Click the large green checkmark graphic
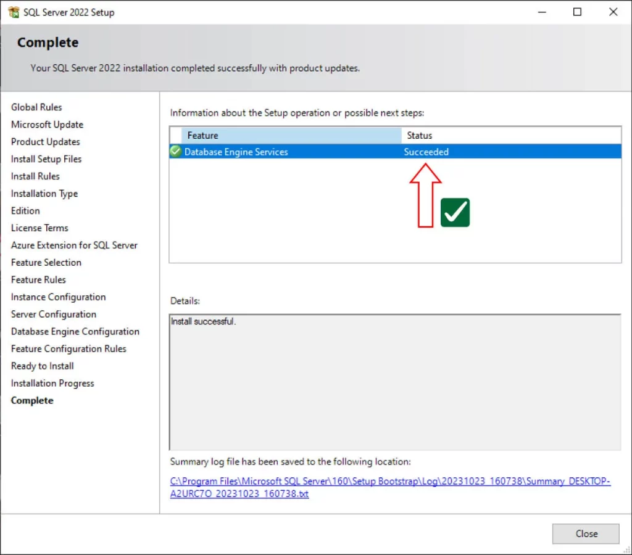Screen dimensions: 632x555 coord(455,212)
